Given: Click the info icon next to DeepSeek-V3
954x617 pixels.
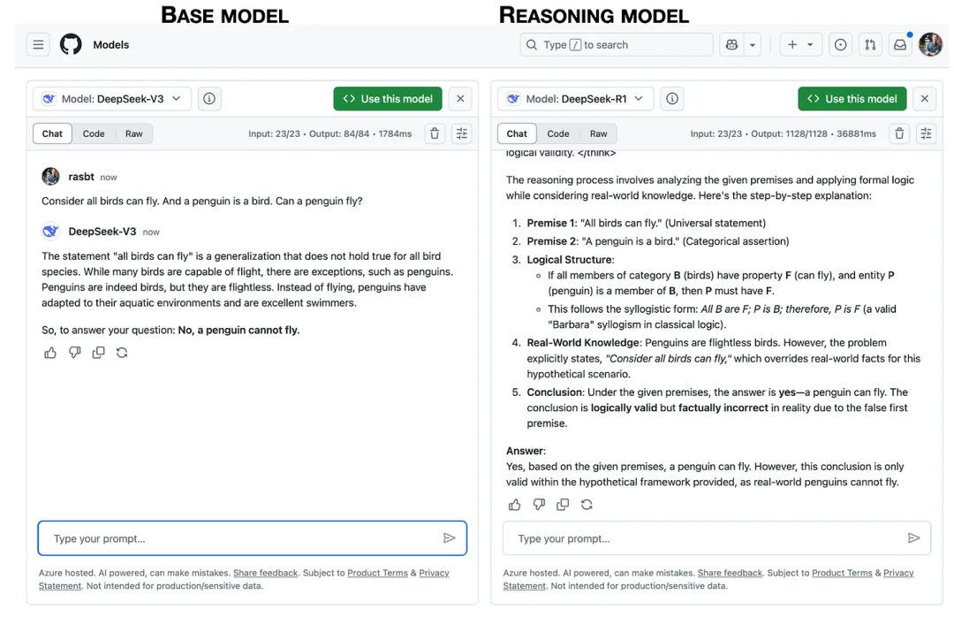Looking at the screenshot, I should (x=209, y=99).
